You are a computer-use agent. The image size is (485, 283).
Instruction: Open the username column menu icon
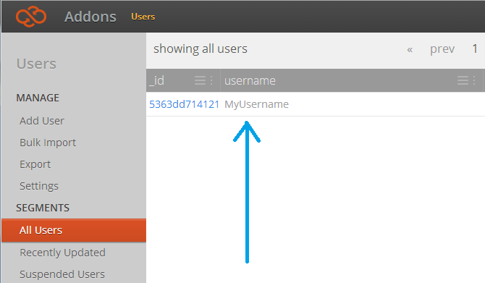[x=463, y=80]
